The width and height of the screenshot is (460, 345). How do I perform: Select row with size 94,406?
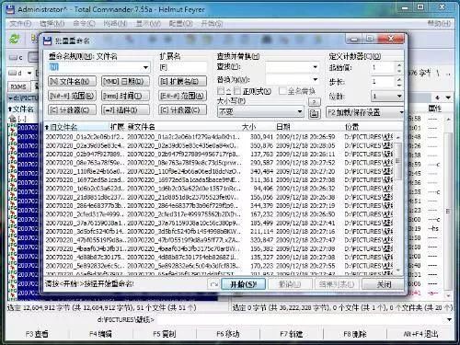[219, 189]
